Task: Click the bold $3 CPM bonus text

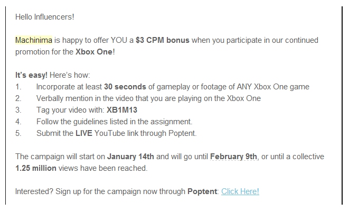Action: [163, 40]
